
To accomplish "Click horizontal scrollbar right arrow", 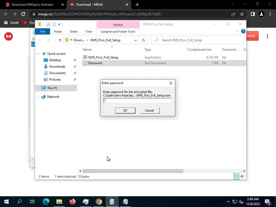I will point(244,171).
